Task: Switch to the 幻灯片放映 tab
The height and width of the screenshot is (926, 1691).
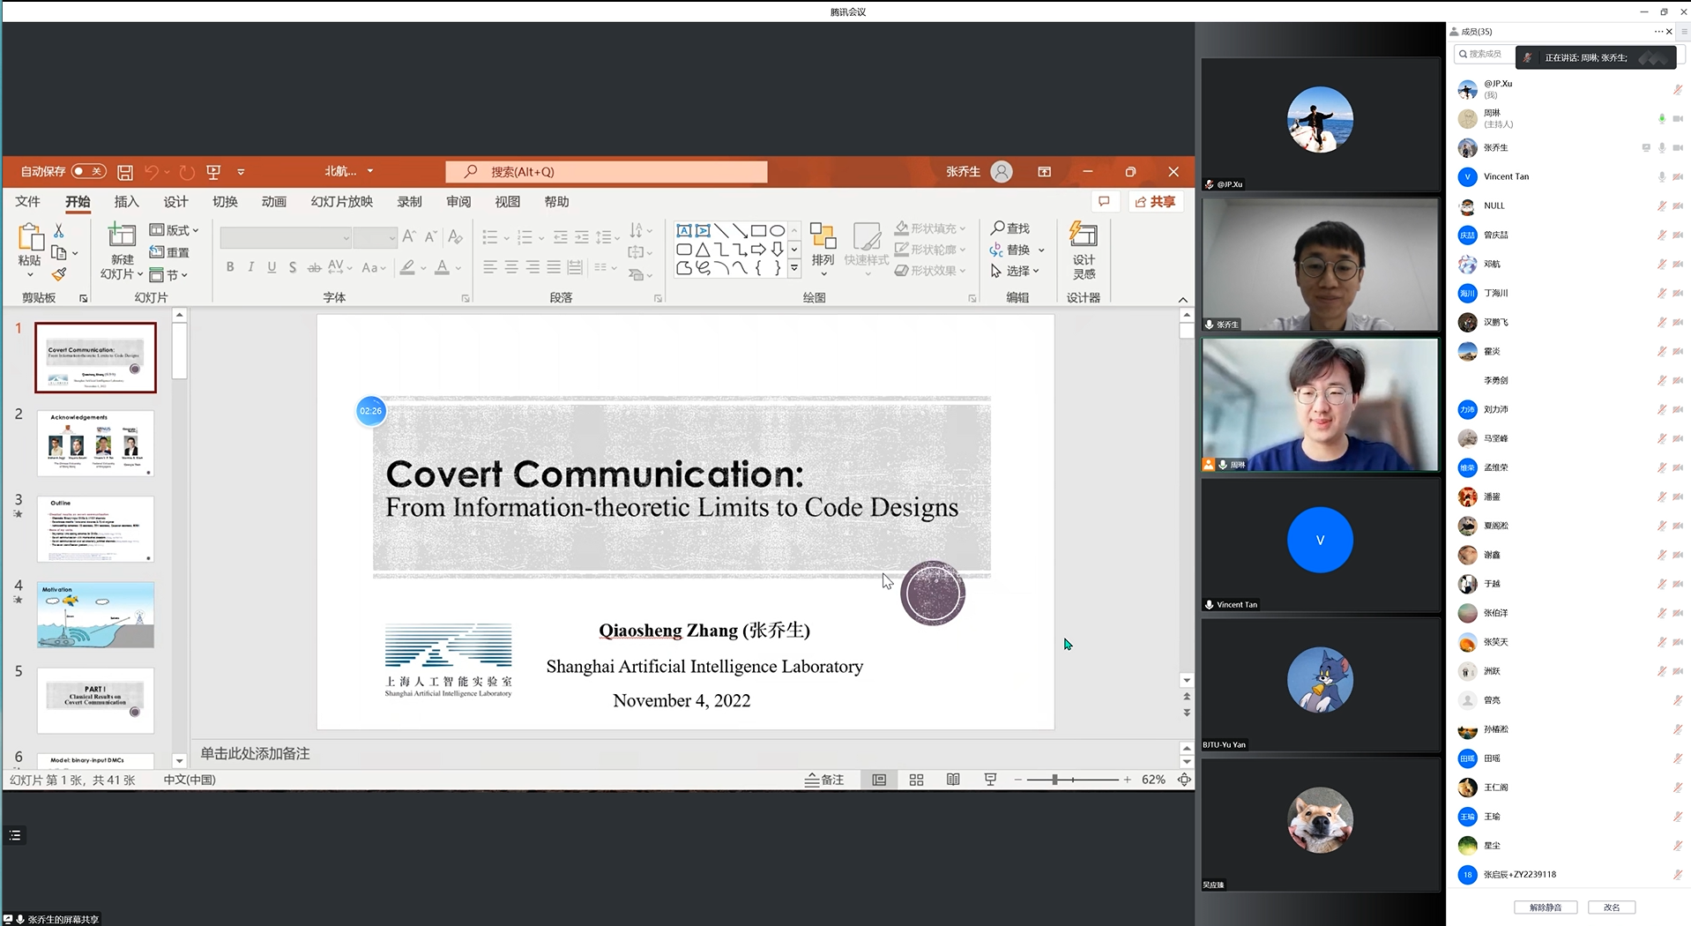Action: pos(341,202)
